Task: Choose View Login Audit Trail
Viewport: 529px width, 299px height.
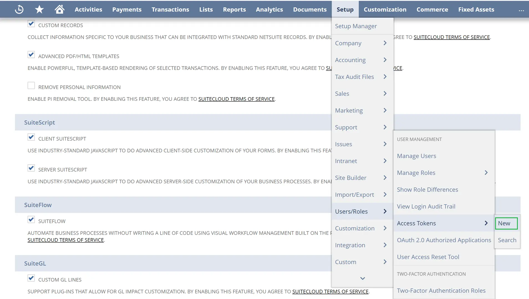Action: tap(444, 207)
